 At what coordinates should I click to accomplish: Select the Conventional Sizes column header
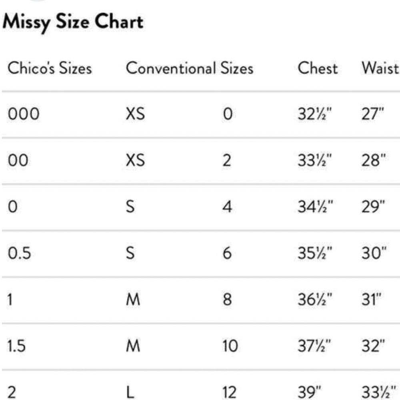click(x=190, y=68)
